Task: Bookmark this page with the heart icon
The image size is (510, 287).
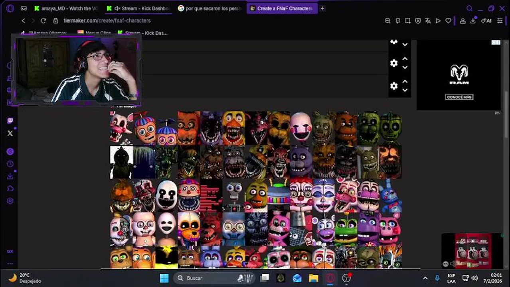Action: [x=448, y=21]
